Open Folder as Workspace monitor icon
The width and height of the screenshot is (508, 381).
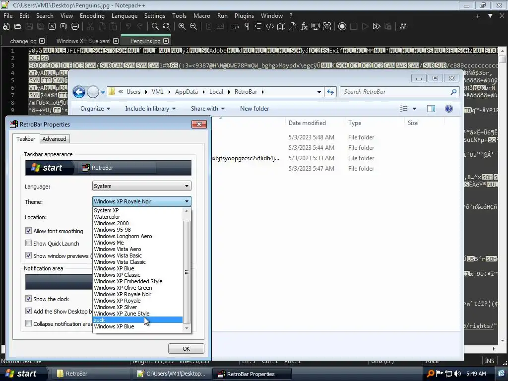(316, 27)
